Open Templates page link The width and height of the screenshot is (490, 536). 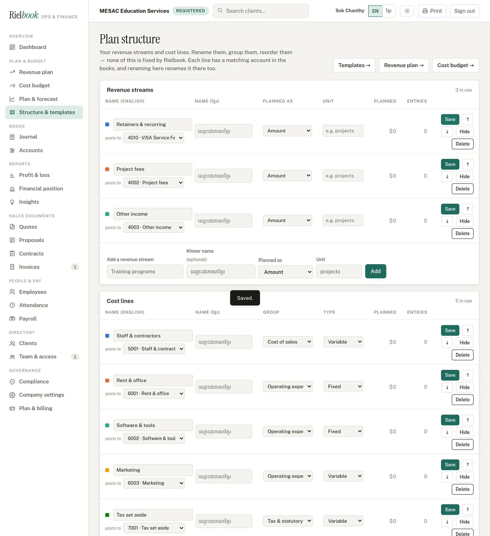(354, 65)
